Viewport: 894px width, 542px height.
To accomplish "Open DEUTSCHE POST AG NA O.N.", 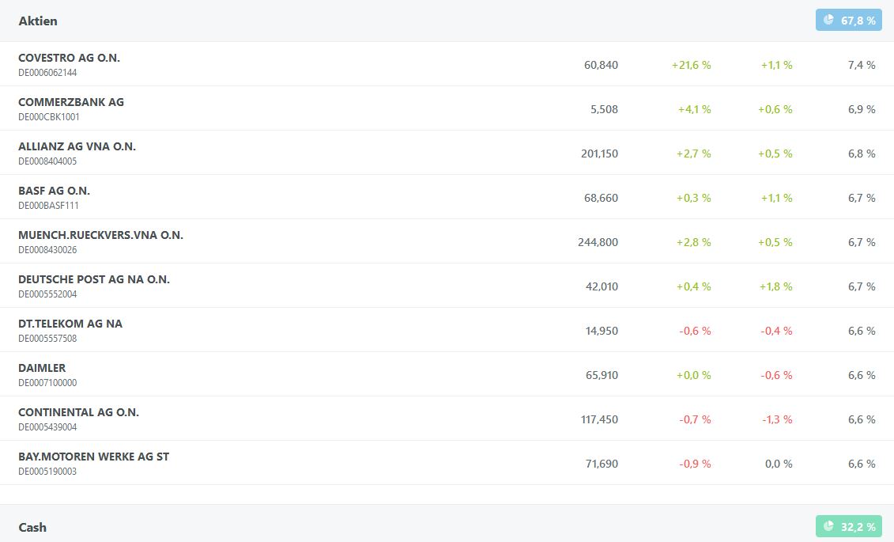I will tap(94, 279).
